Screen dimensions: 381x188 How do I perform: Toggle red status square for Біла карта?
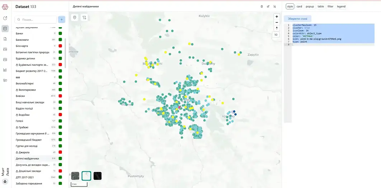(60, 46)
